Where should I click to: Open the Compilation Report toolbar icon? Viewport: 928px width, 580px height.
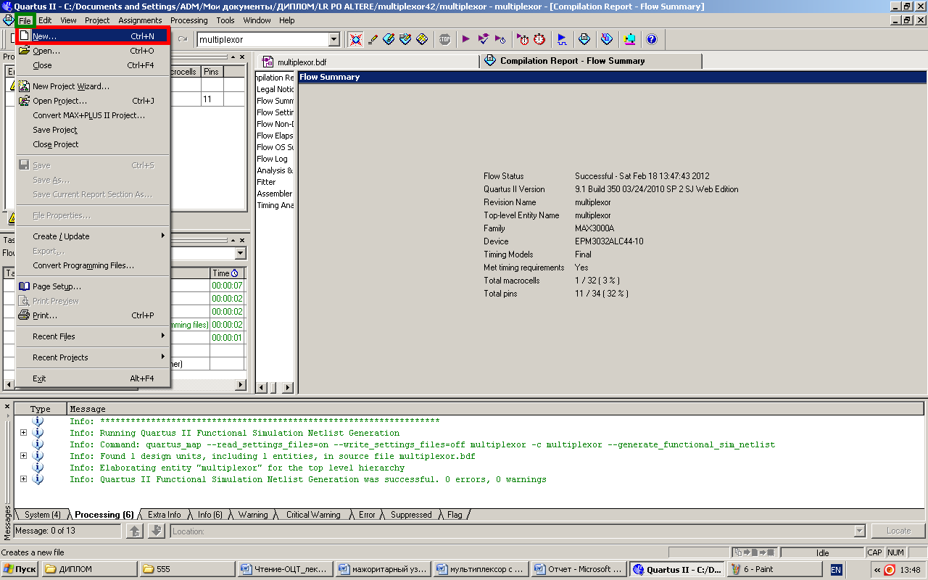(584, 39)
